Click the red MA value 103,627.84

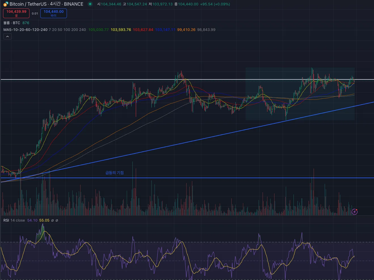(x=143, y=30)
